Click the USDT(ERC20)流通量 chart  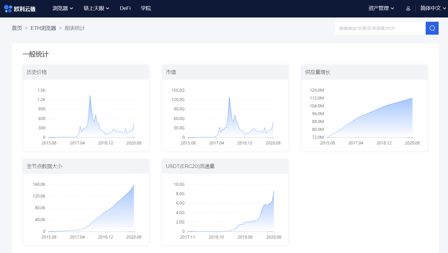(225, 208)
